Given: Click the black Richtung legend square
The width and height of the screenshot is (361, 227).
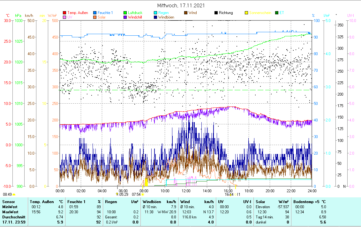Looking at the screenshot, I should point(216,13).
